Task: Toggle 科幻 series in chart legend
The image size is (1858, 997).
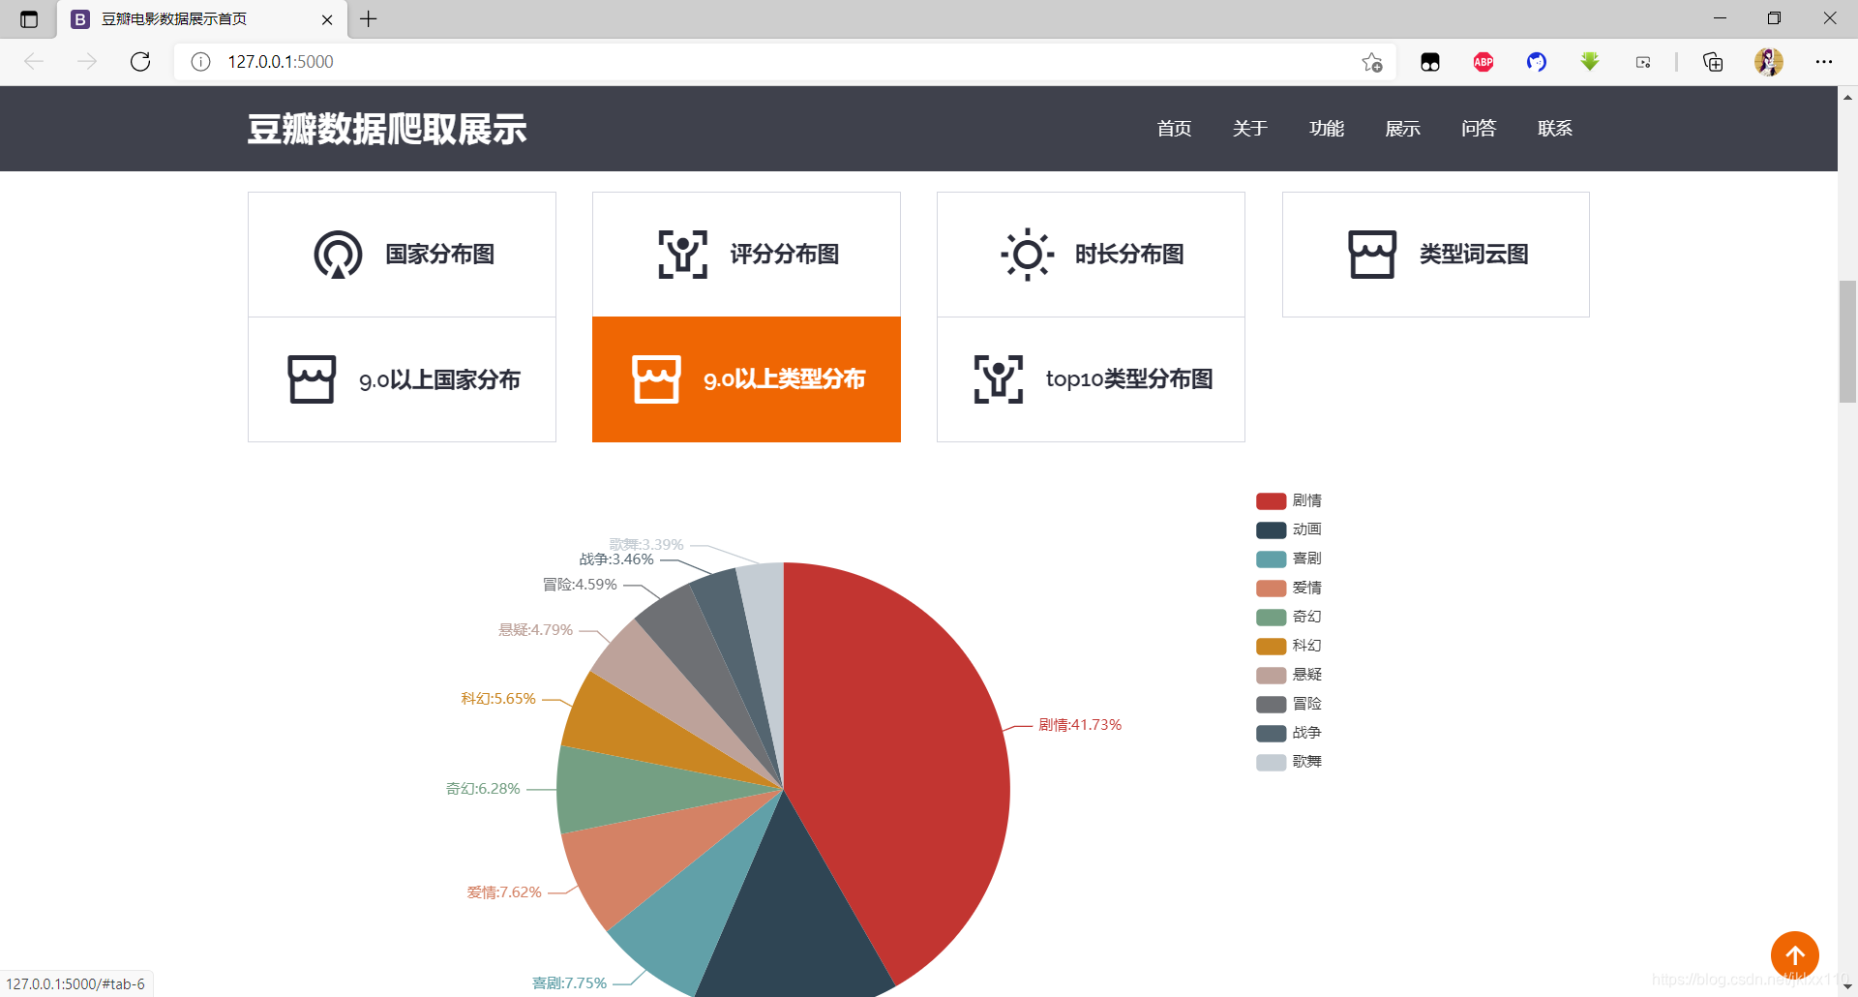Action: (x=1289, y=646)
